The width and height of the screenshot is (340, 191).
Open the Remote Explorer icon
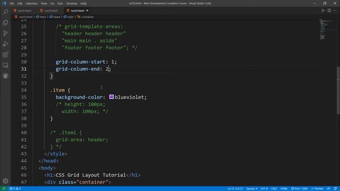(x=5, y=65)
